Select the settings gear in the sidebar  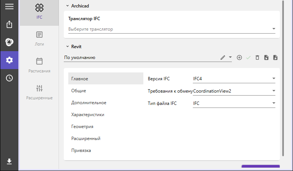click(9, 60)
